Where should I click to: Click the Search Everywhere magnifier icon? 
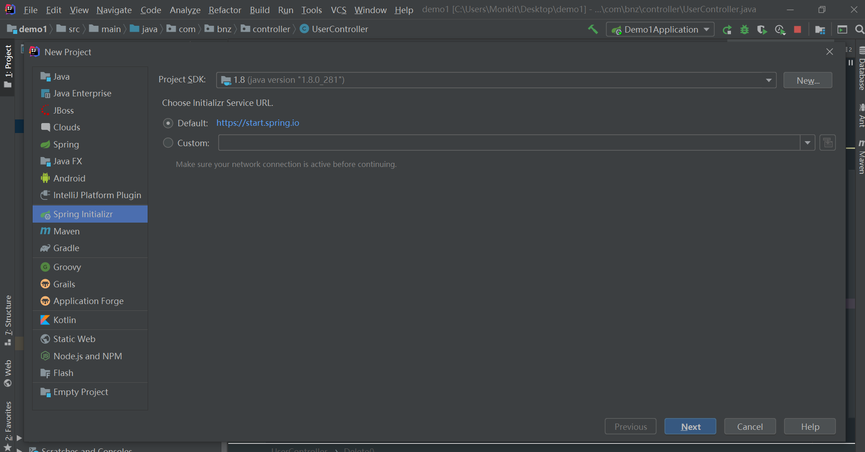pos(859,30)
